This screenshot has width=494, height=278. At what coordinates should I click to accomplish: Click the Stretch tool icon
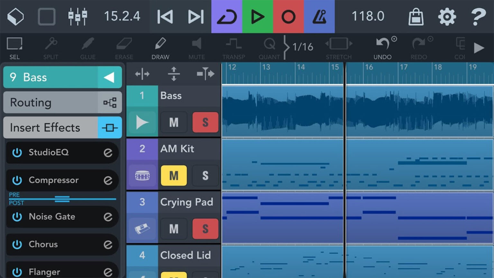(x=338, y=47)
